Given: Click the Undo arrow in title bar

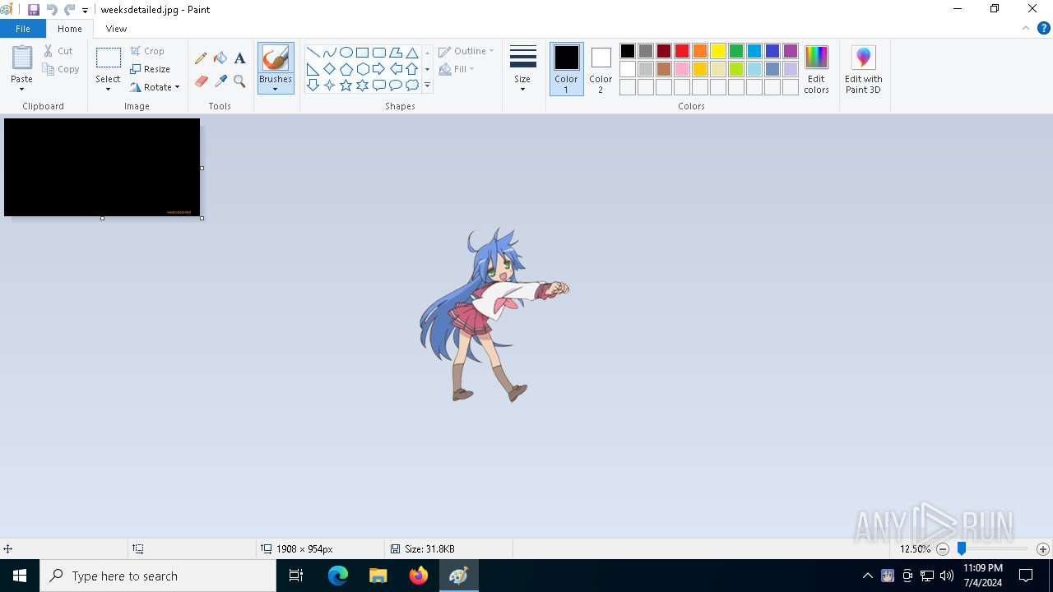Looking at the screenshot, I should click(52, 10).
